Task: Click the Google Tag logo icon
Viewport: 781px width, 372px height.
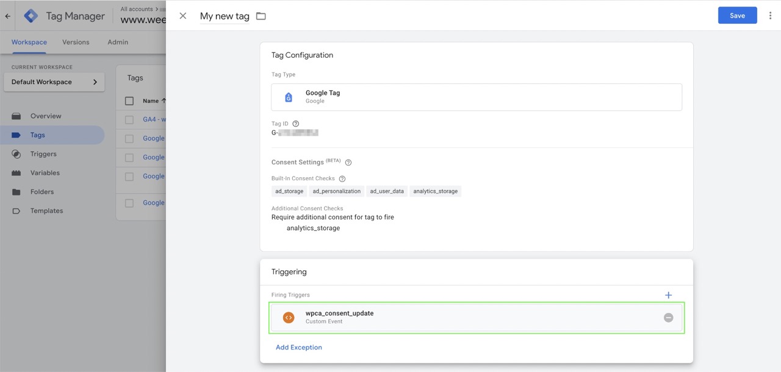Action: pyautogui.click(x=289, y=97)
